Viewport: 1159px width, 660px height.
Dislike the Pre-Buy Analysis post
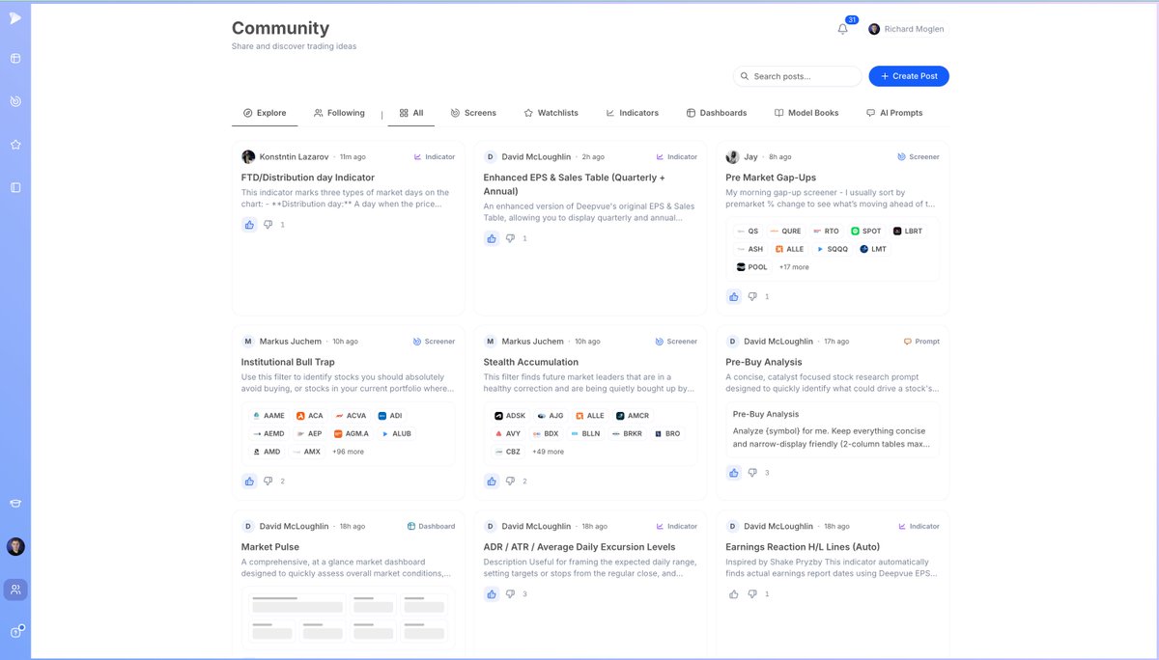[753, 473]
